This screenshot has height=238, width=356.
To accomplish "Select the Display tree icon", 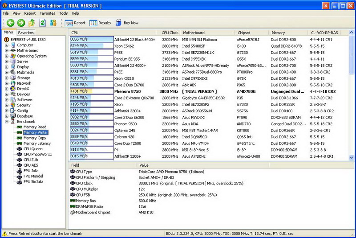I will point(13,67).
